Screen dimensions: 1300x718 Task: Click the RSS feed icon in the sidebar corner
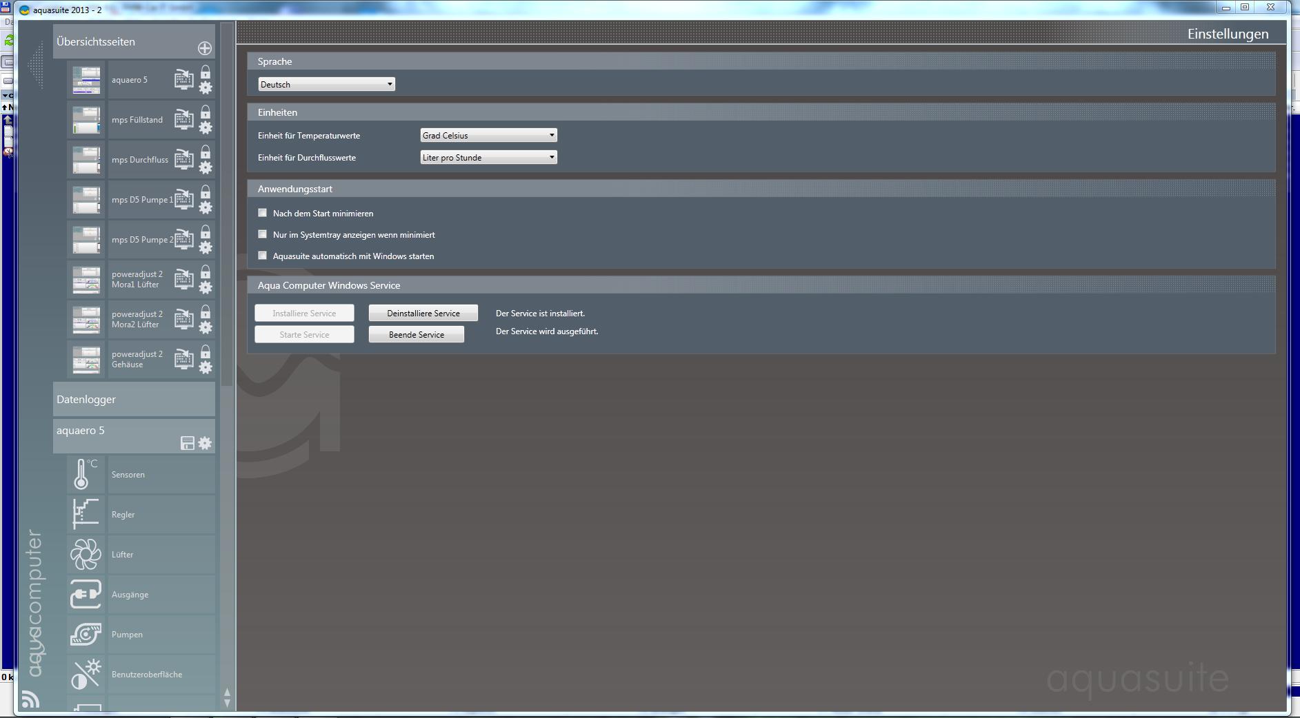30,699
